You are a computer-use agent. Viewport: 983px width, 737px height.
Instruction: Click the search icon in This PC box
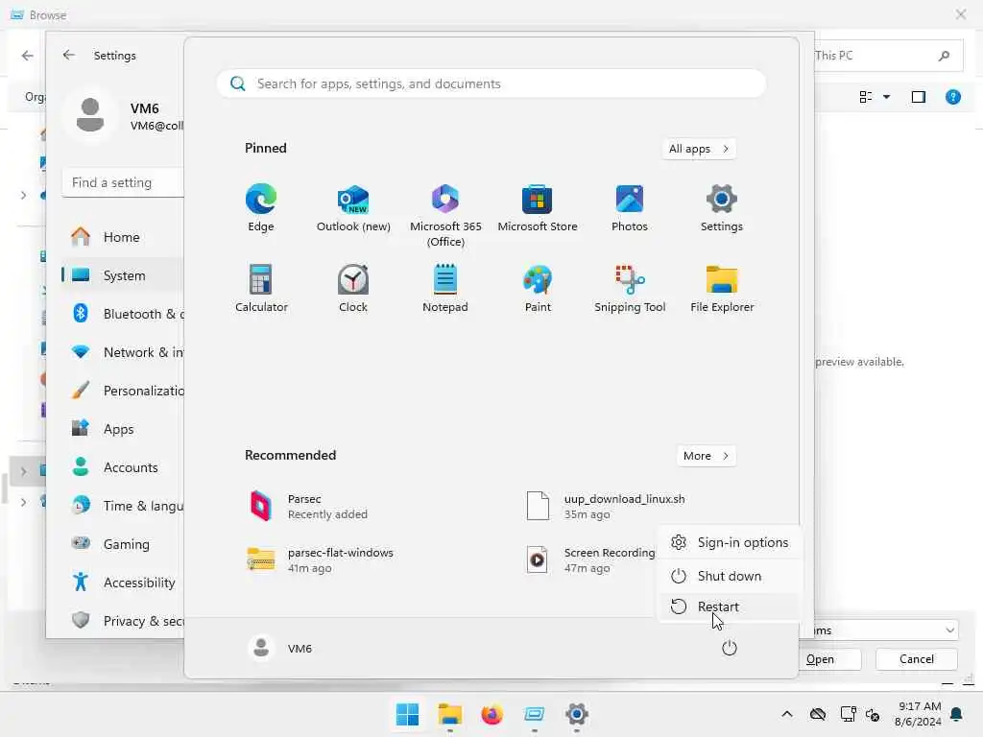pos(945,56)
